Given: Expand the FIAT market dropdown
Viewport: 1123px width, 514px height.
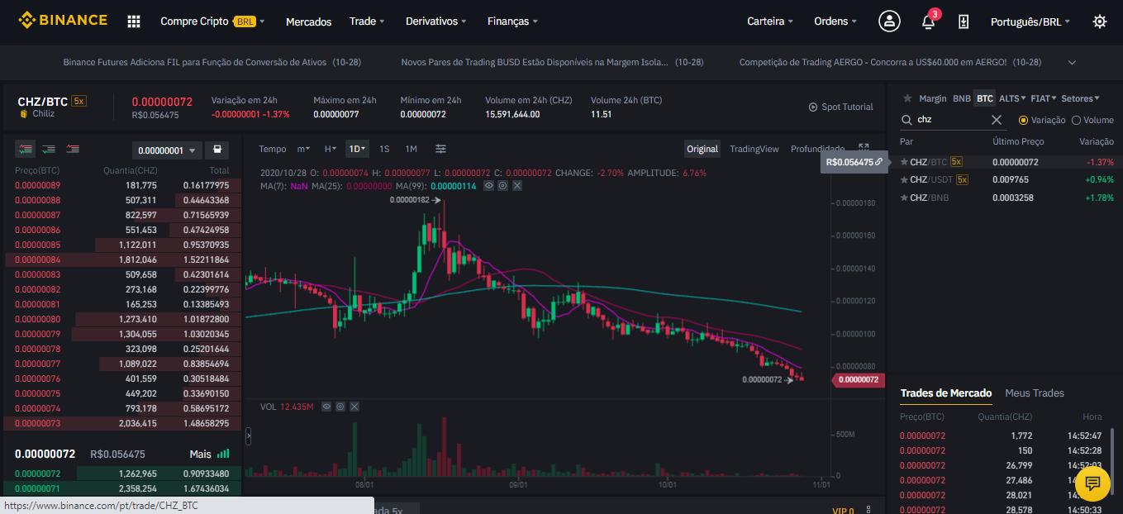Looking at the screenshot, I should coord(1044,98).
